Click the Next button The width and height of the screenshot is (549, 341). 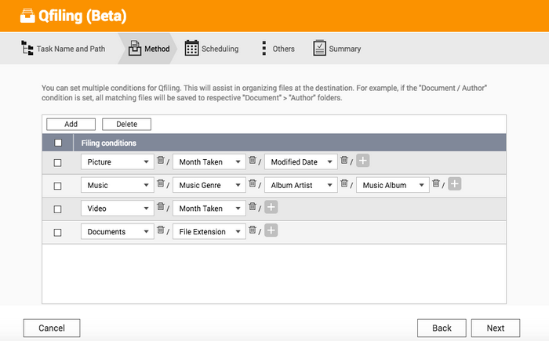click(496, 328)
